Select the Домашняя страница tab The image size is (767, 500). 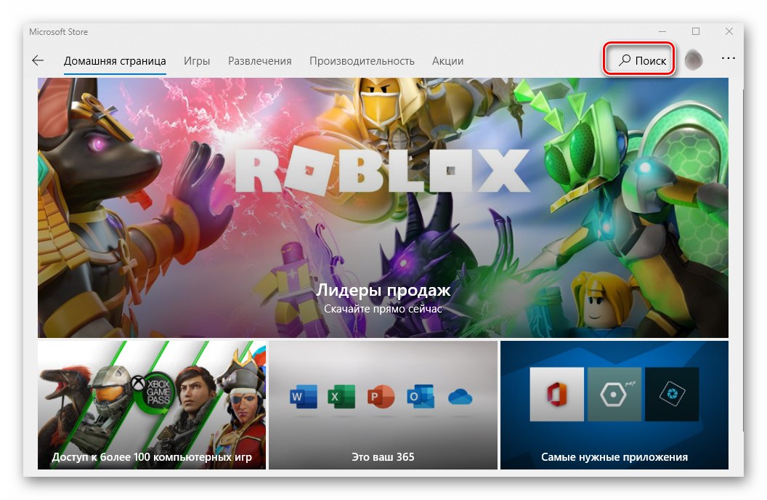click(x=115, y=61)
